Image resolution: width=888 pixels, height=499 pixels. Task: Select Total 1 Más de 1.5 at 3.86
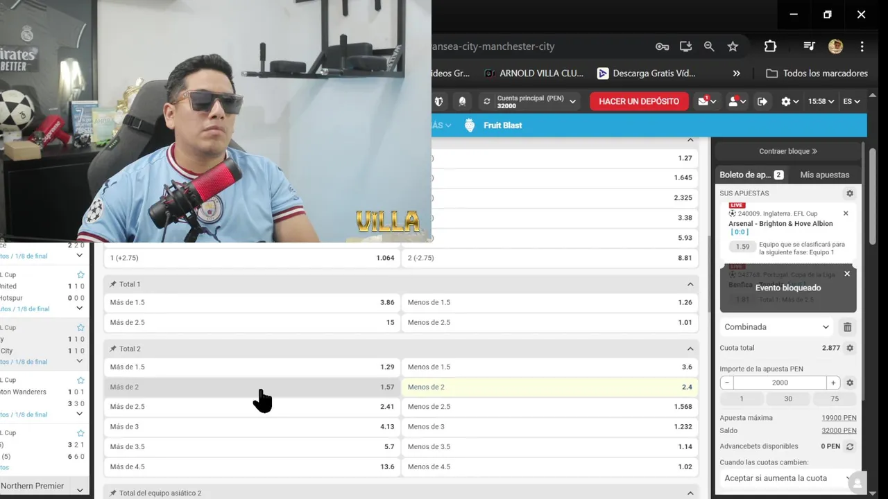point(252,302)
